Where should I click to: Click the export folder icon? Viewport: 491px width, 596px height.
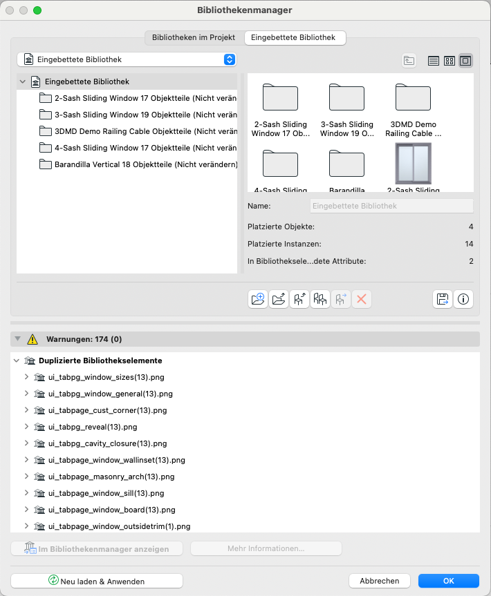tap(279, 299)
